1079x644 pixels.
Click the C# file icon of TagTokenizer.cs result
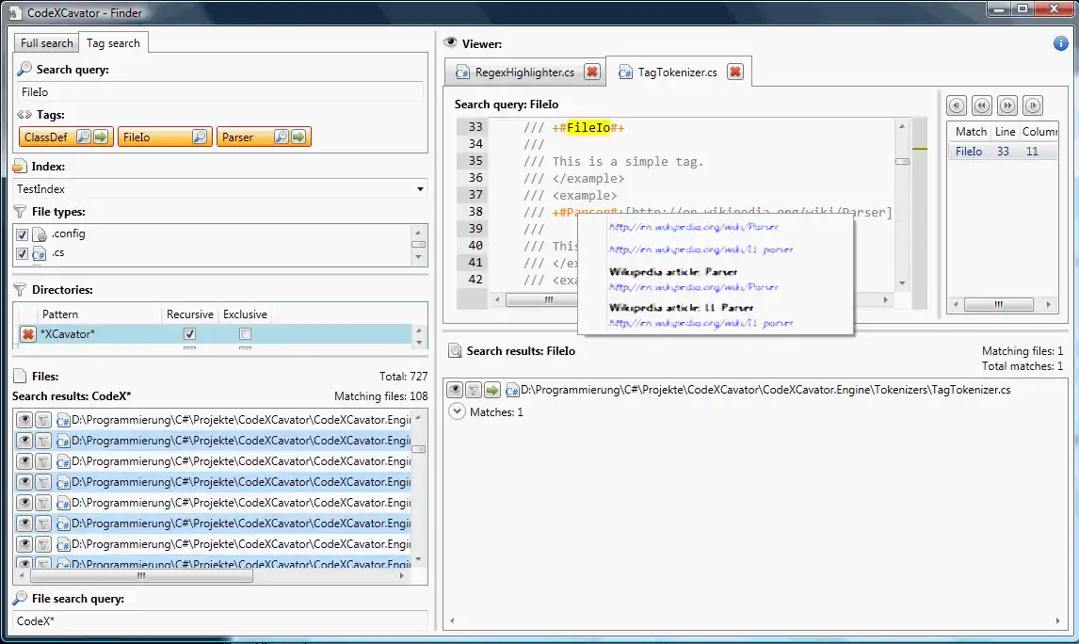511,390
